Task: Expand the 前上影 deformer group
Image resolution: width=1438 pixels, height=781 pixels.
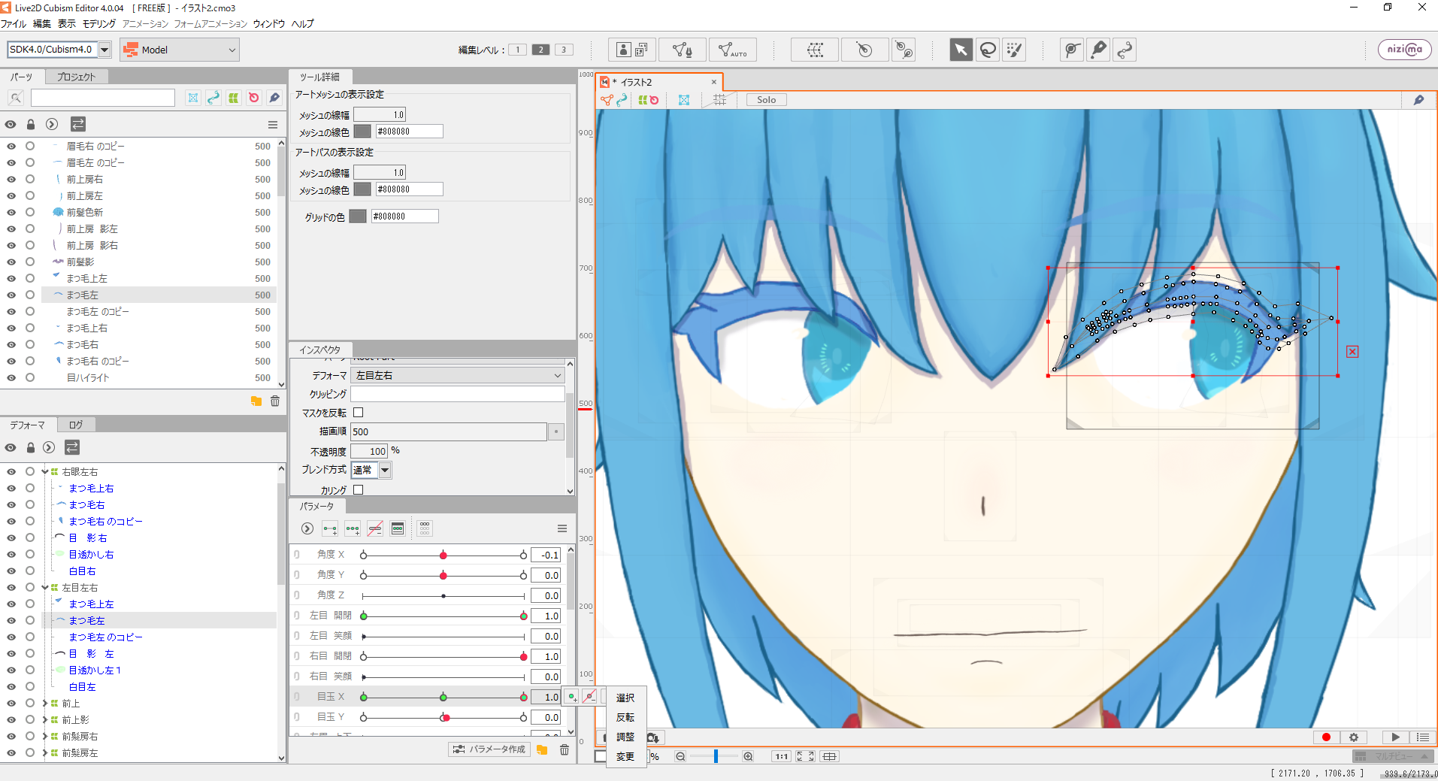Action: pos(44,720)
